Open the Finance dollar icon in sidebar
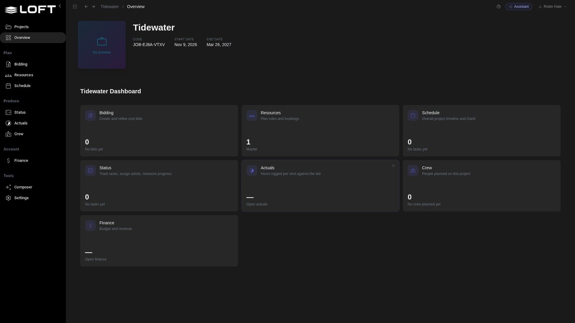Image resolution: width=575 pixels, height=323 pixels. click(8, 161)
